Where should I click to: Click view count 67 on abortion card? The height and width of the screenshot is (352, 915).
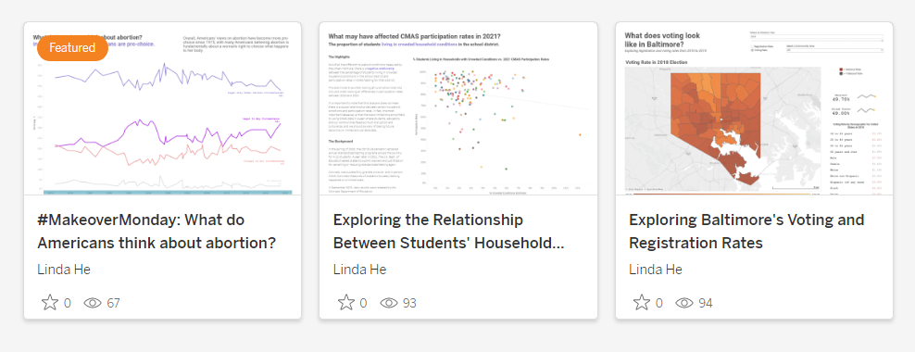click(113, 303)
